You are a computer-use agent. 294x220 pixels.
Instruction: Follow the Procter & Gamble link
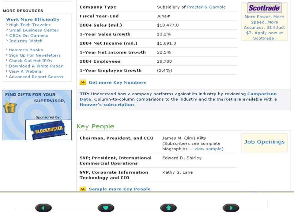(206, 7)
